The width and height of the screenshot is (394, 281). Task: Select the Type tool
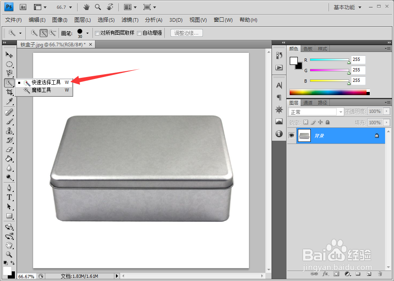click(x=9, y=197)
